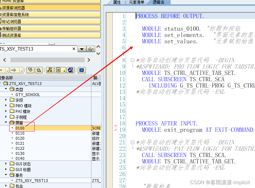The width and height of the screenshot is (255, 188).
Task: Select screen 0140 in the tree
Action: click(20, 158)
